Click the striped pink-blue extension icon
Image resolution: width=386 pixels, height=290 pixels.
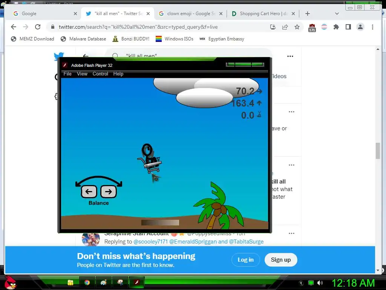(324, 27)
